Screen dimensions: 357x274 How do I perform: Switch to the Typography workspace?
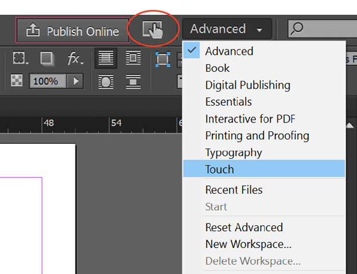(264, 152)
